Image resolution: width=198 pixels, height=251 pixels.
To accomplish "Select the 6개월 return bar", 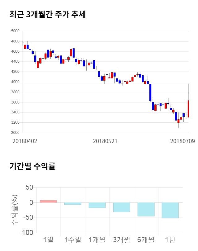I will pyautogui.click(x=146, y=209).
